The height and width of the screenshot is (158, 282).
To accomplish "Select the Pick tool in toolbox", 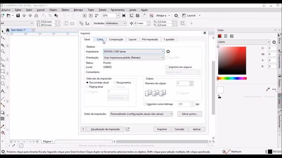I will (3, 32).
